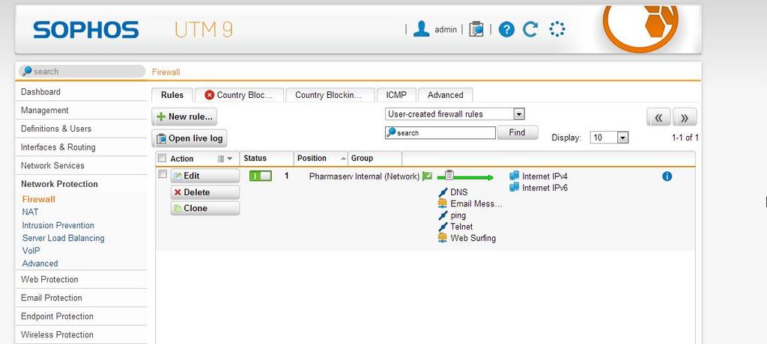Viewport: 767px width, 344px height.
Task: Click the rules search input field
Action: (440, 132)
